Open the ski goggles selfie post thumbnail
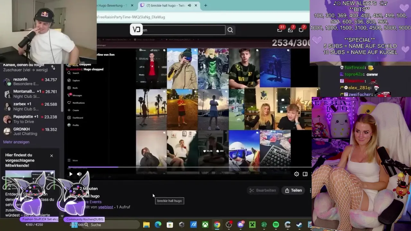 click(244, 151)
